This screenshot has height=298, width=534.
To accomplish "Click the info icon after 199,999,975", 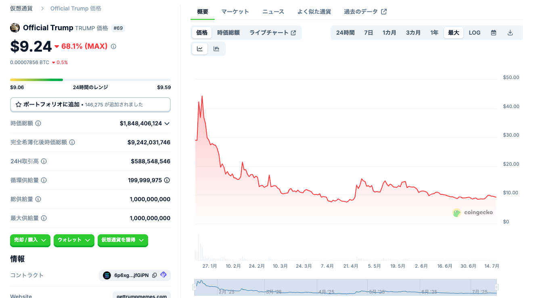I will click(167, 180).
